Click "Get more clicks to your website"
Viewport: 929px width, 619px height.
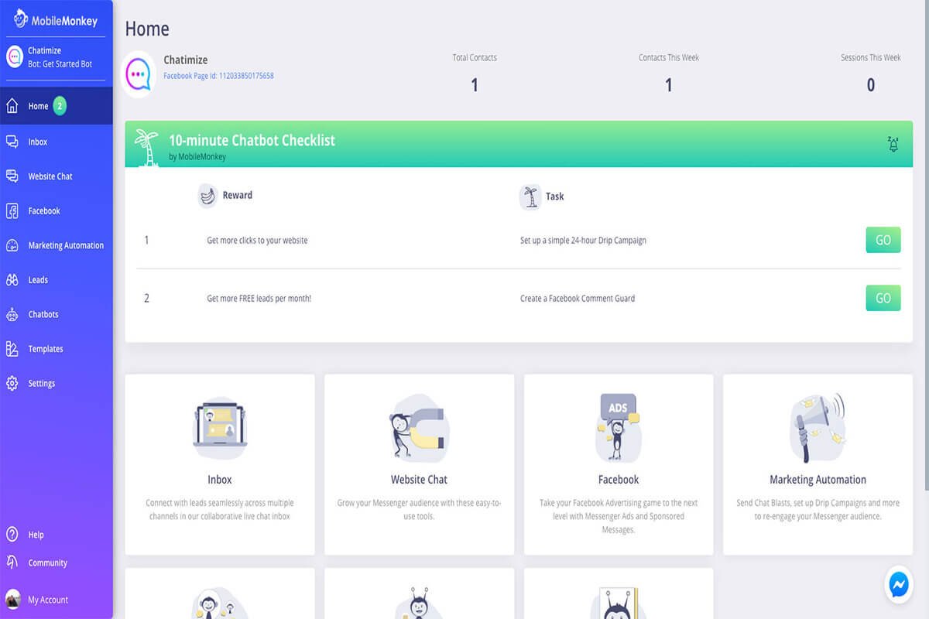(x=257, y=241)
